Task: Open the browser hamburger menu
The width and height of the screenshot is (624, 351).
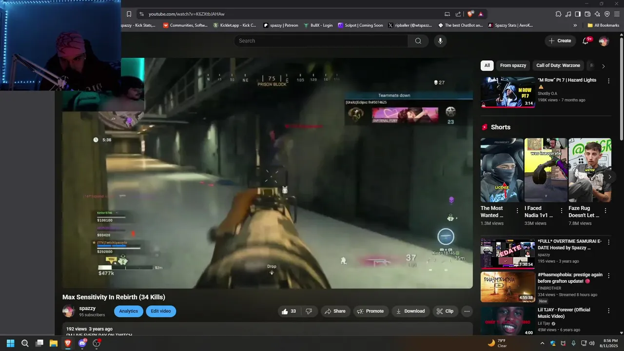Action: click(x=617, y=14)
